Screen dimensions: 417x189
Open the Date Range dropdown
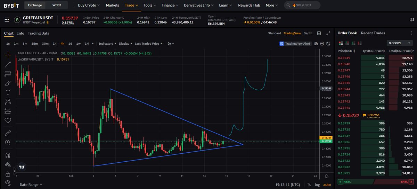click(x=31, y=184)
